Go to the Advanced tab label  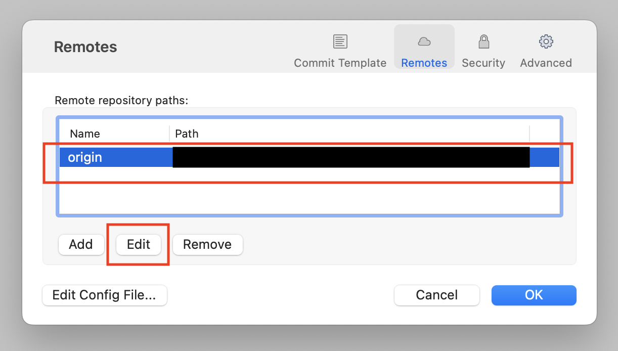click(x=546, y=63)
